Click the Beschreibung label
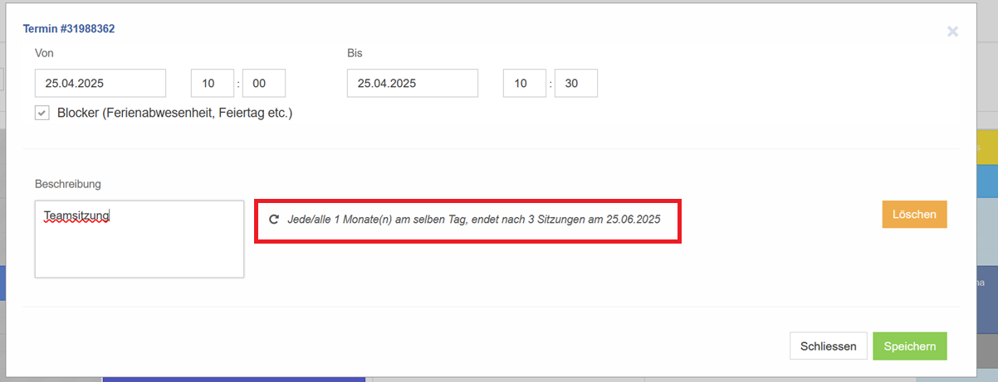This screenshot has width=998, height=382. (x=68, y=183)
